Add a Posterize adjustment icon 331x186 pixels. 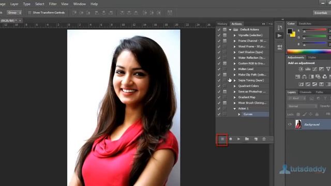click(308, 84)
